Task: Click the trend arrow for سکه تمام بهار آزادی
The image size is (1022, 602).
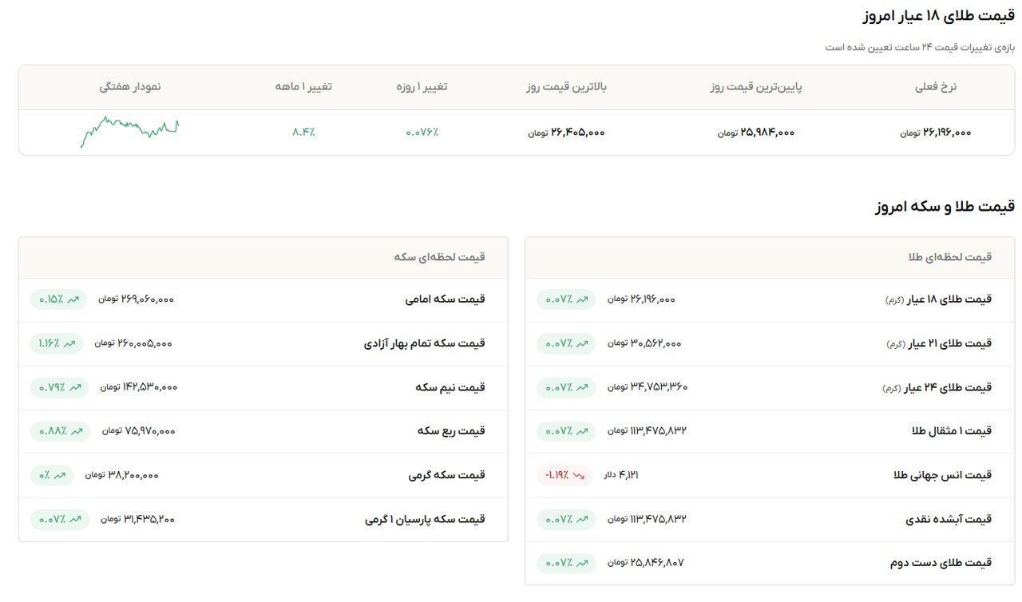Action: [x=69, y=343]
